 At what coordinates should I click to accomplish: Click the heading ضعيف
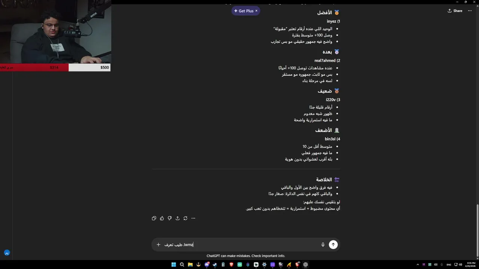pos(325,91)
